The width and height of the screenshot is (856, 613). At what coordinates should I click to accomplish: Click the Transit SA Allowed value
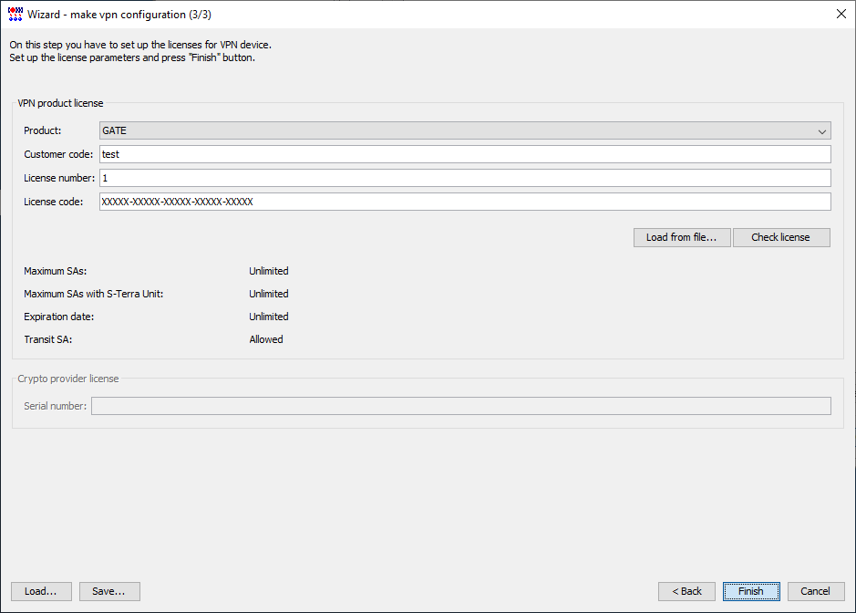[x=266, y=339]
